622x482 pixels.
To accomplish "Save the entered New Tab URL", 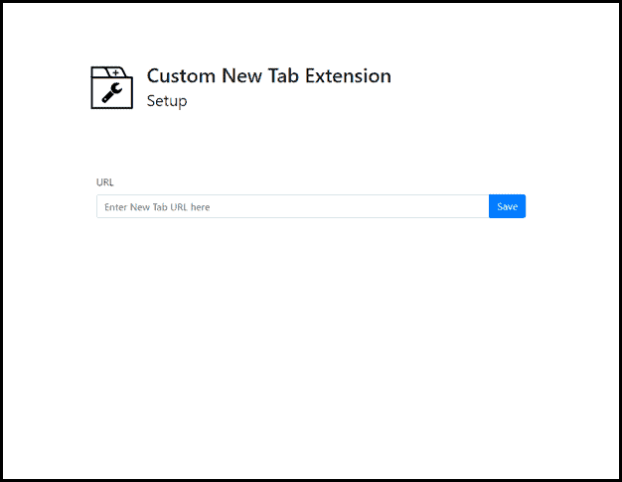I will 507,206.
